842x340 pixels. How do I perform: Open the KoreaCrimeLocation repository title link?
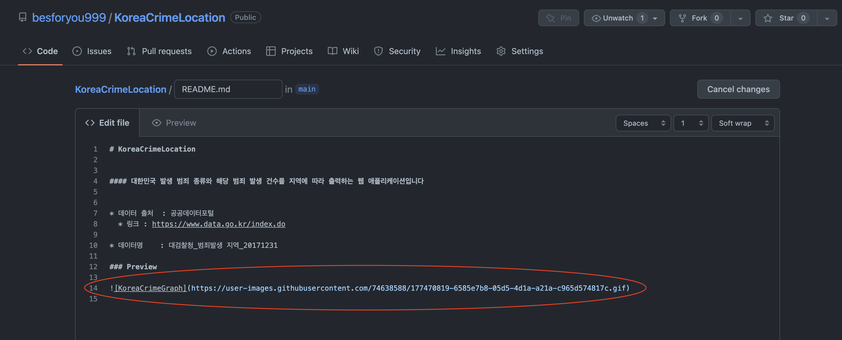[170, 17]
